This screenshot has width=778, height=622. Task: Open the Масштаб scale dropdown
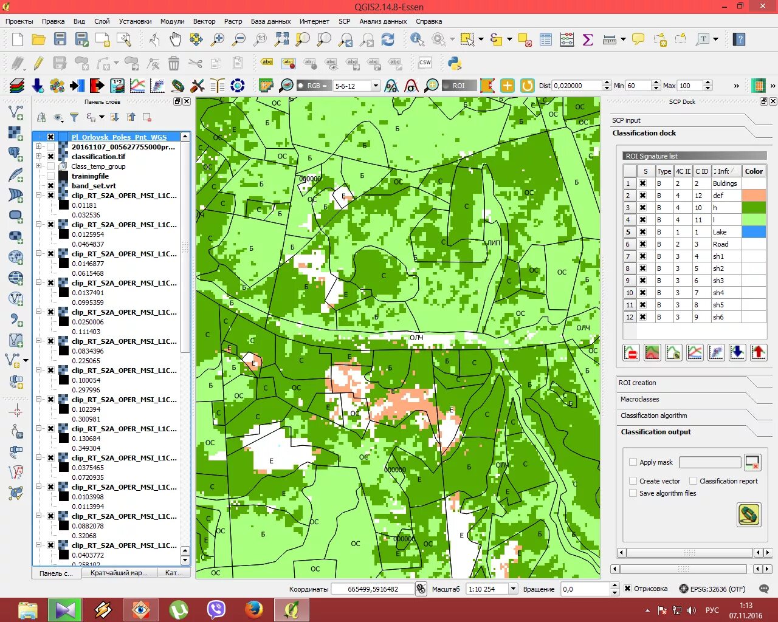(513, 589)
